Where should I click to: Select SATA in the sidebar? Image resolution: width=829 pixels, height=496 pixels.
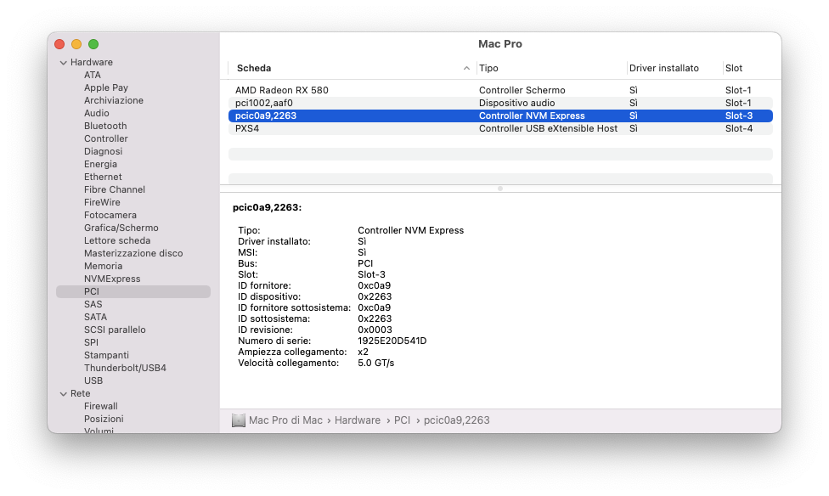pyautogui.click(x=95, y=317)
